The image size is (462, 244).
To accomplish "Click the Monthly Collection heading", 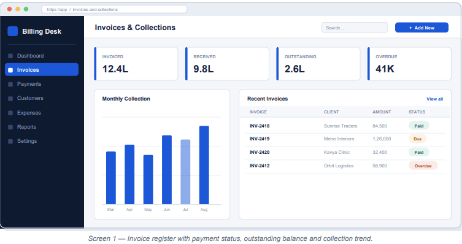I will (126, 99).
